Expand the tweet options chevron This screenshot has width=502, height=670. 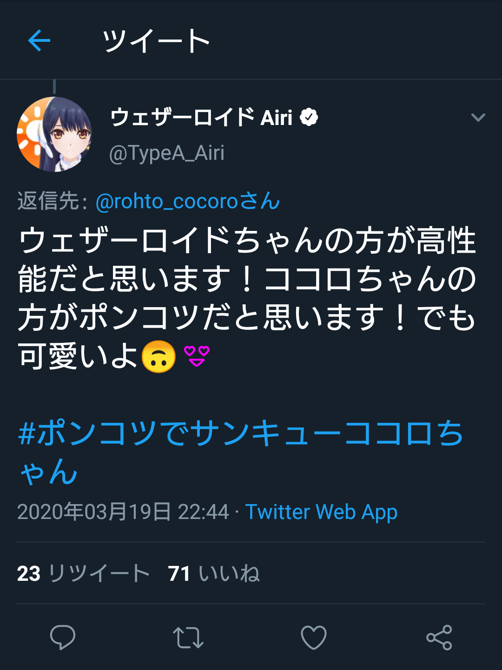tap(478, 118)
